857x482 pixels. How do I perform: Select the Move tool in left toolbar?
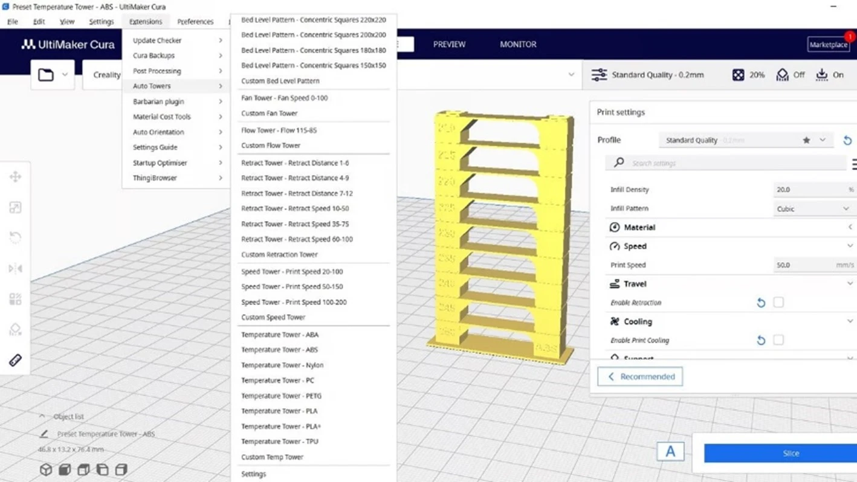coord(15,176)
